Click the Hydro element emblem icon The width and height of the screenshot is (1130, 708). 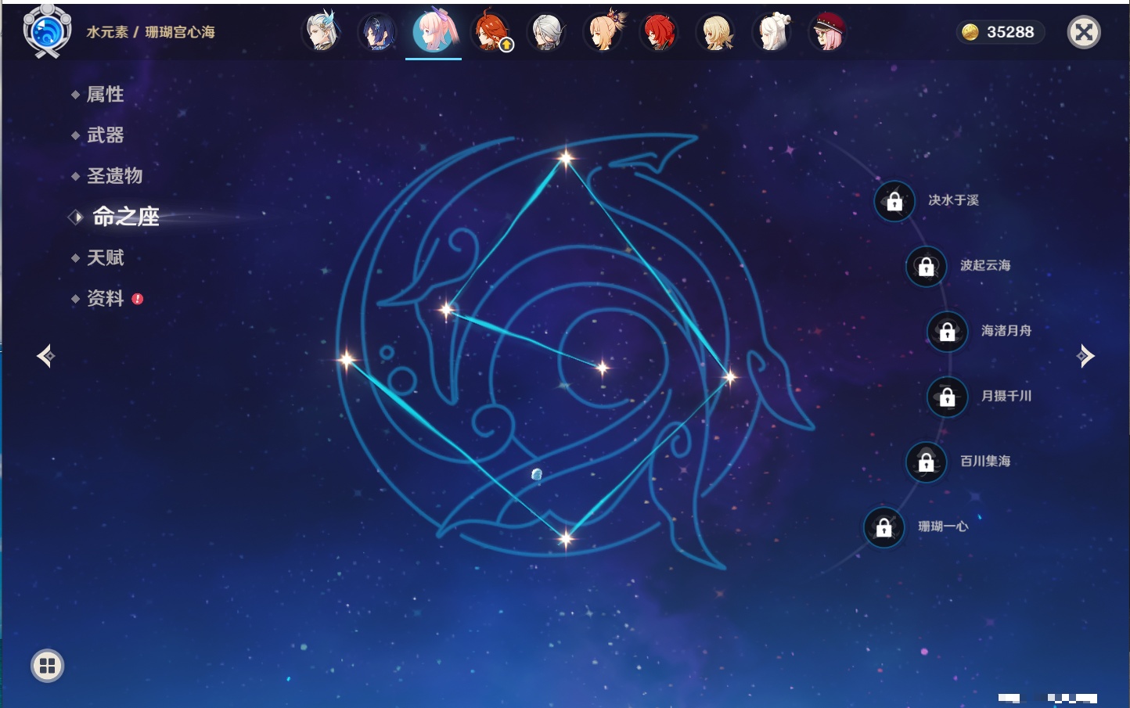click(47, 32)
